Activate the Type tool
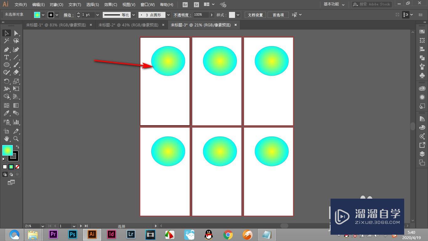428x241 pixels. point(7,57)
